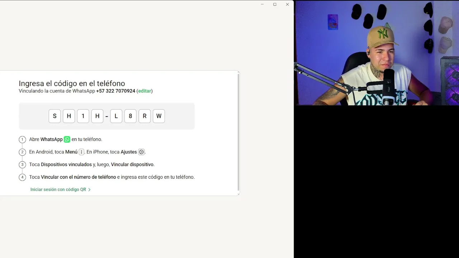Click the webcam video feed
This screenshot has width=459, height=258.
377,53
